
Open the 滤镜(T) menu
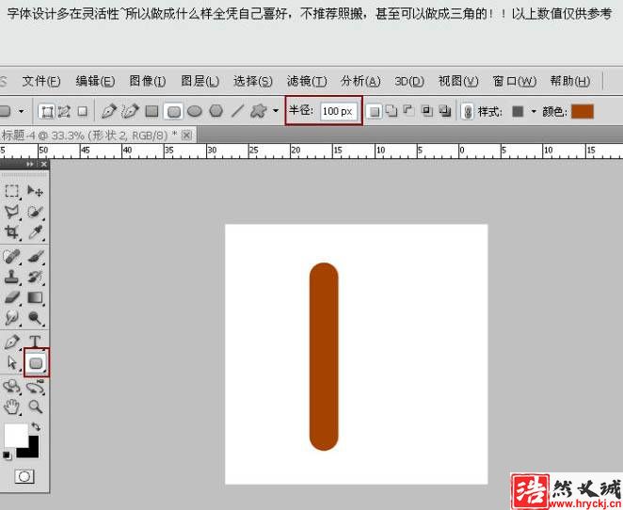click(x=307, y=82)
